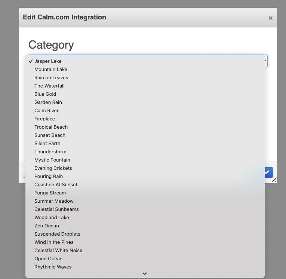
Task: Select The Waterfall option
Action: pos(145,86)
